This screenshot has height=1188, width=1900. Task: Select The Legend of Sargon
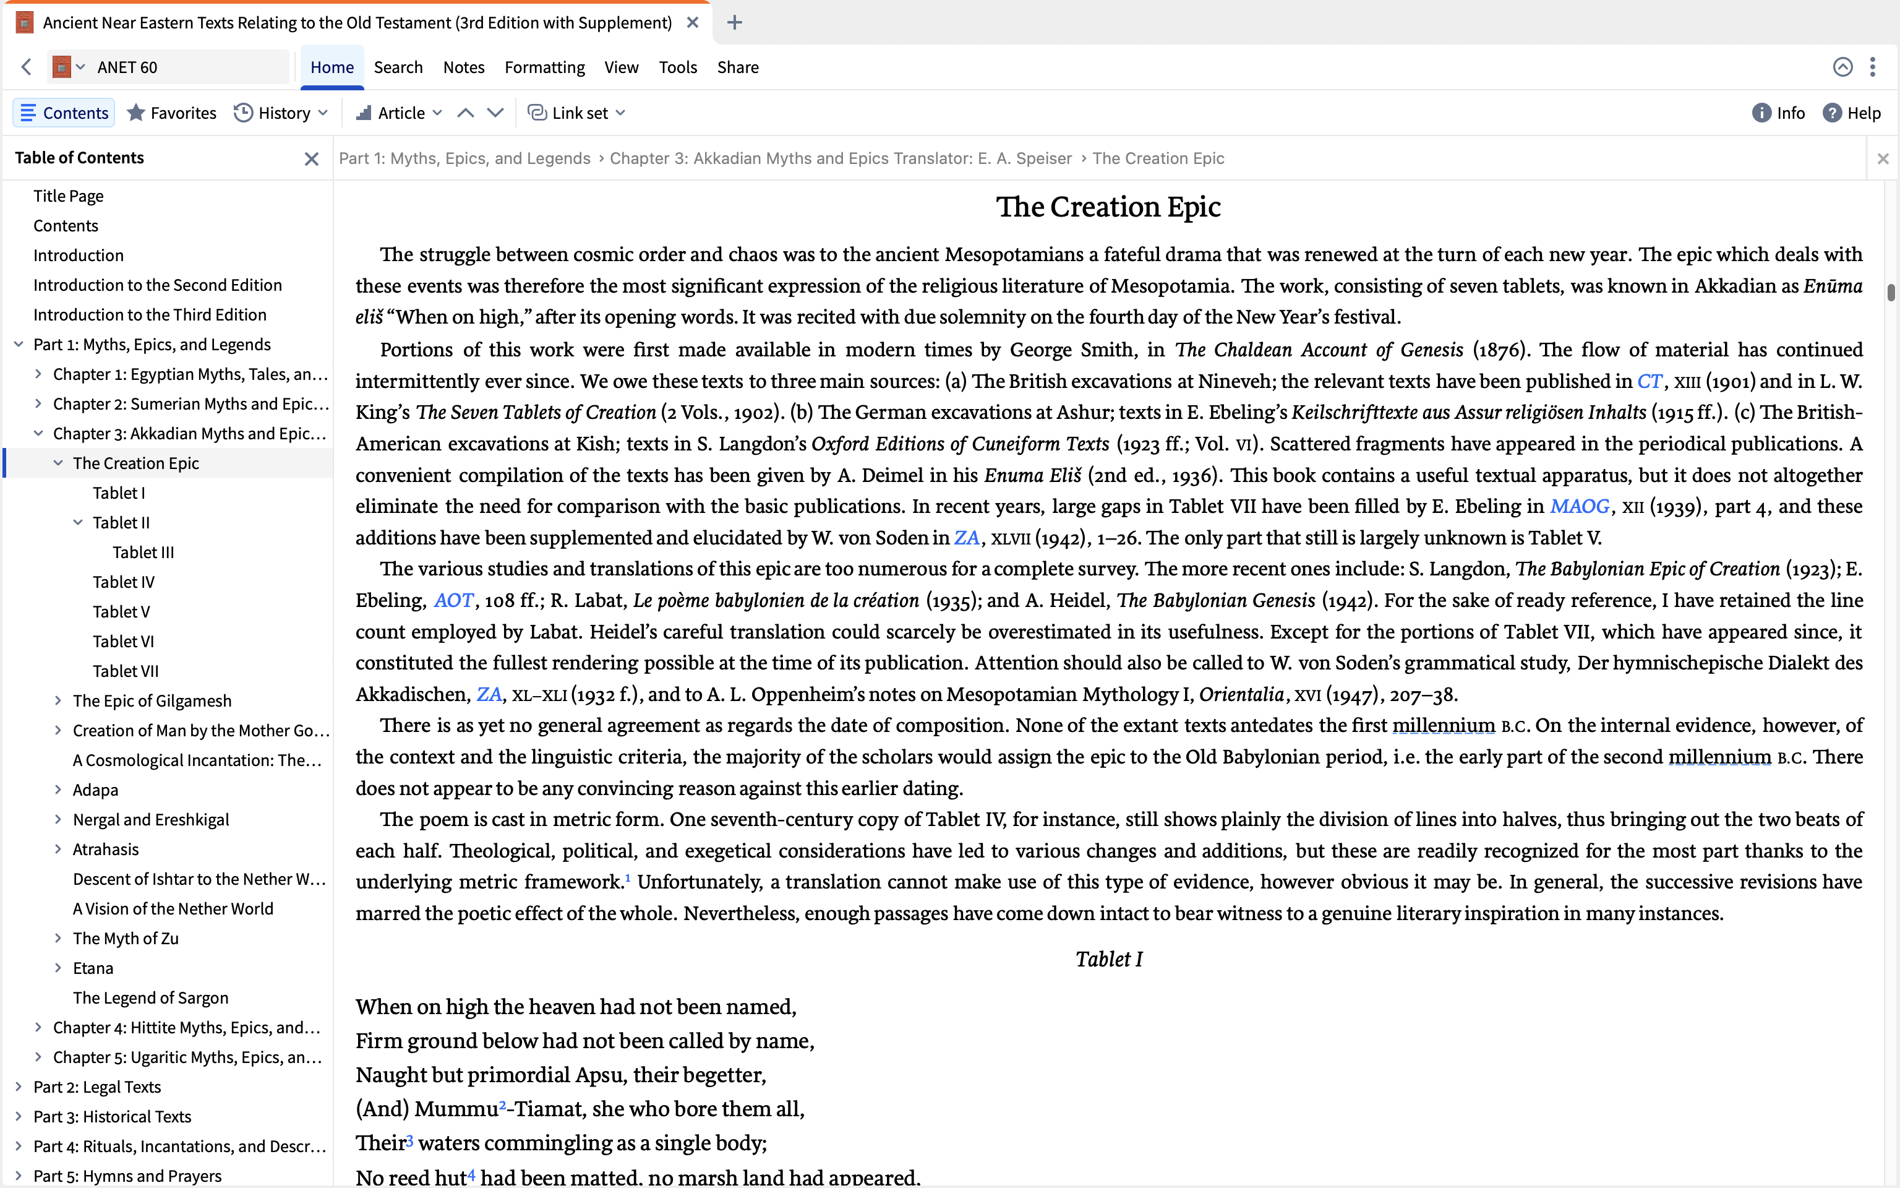tap(151, 998)
